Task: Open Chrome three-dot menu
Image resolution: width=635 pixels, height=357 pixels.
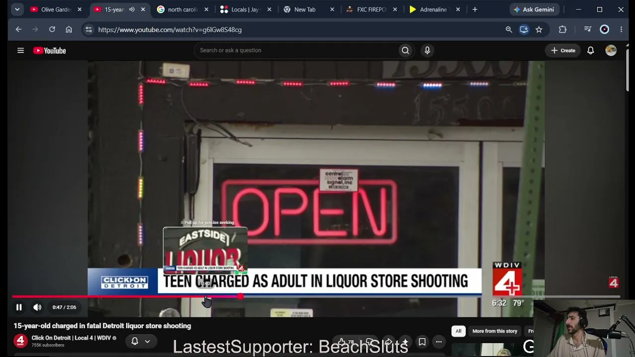Action: 621,29
